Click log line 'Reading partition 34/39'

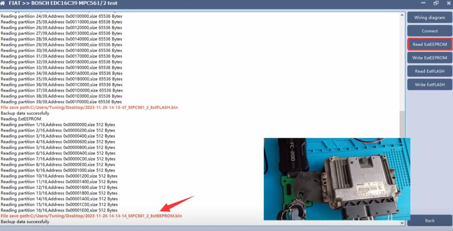click(61, 73)
